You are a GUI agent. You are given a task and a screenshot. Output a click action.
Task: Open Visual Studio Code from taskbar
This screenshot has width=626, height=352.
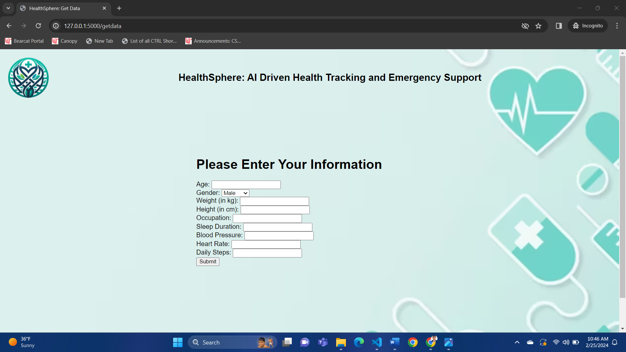tap(377, 342)
